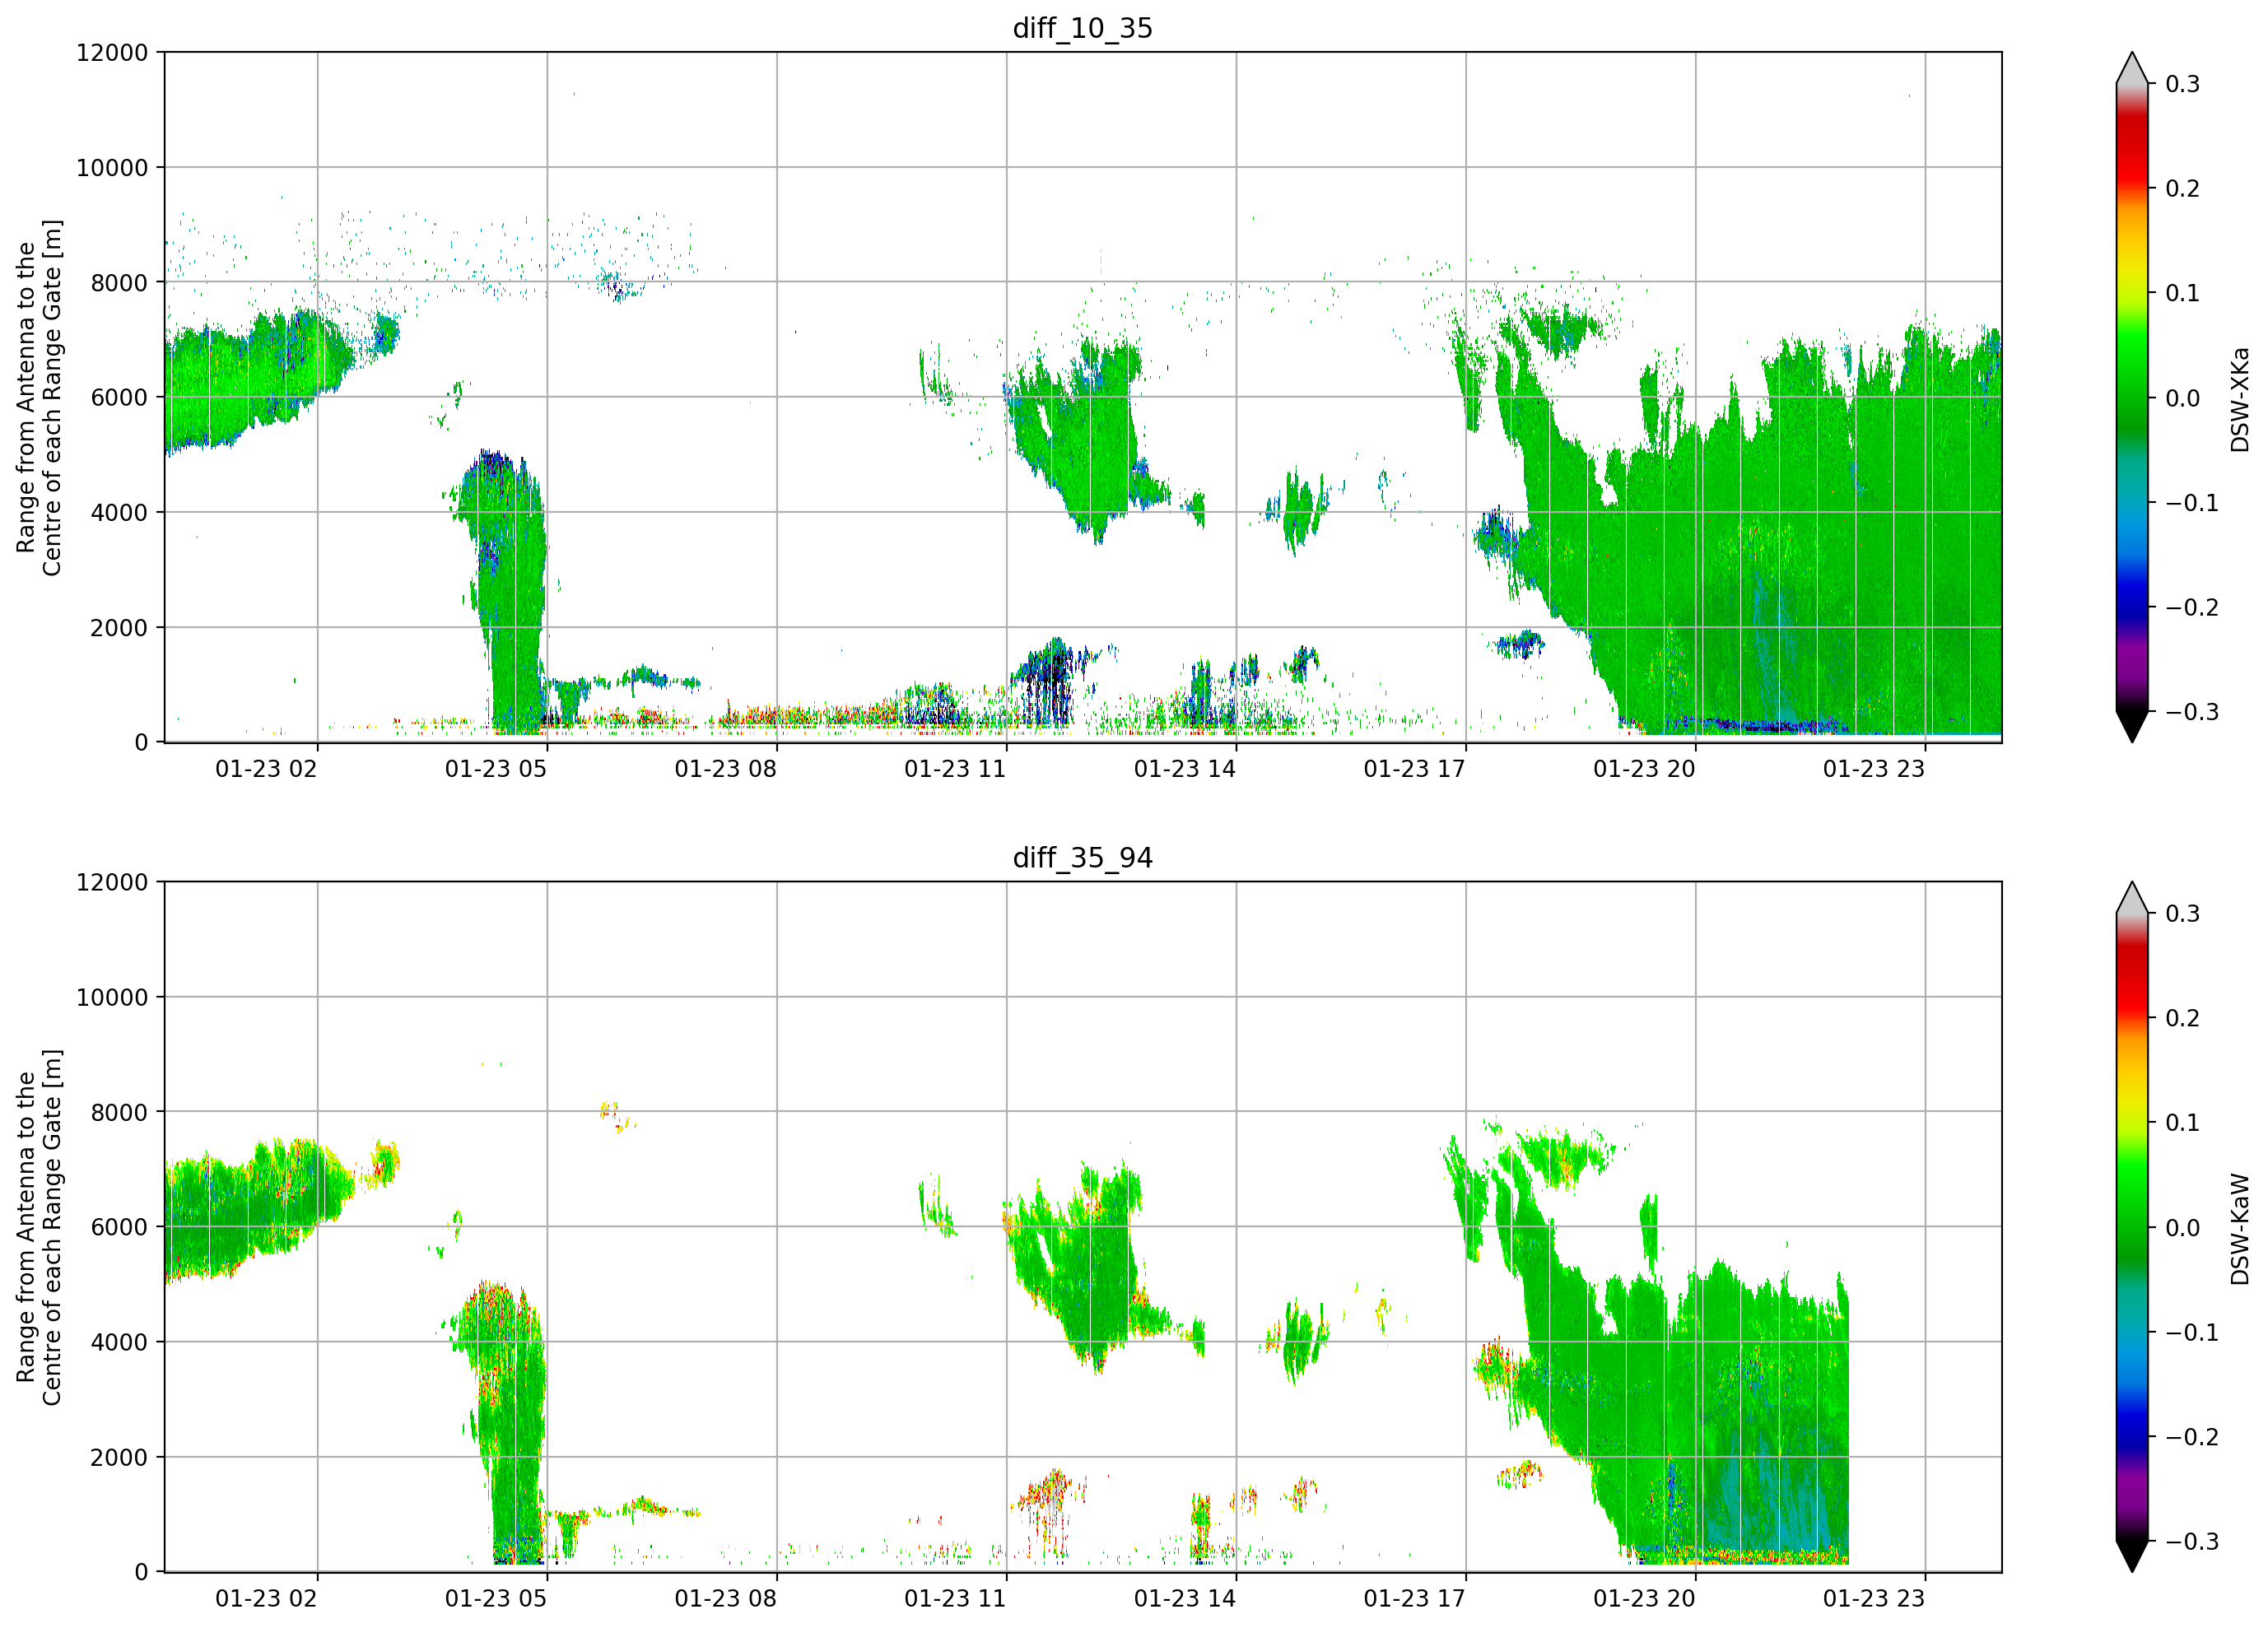Click the top plot's y-axis range title
The width and height of the screenshot is (2268, 1628).
[39, 398]
